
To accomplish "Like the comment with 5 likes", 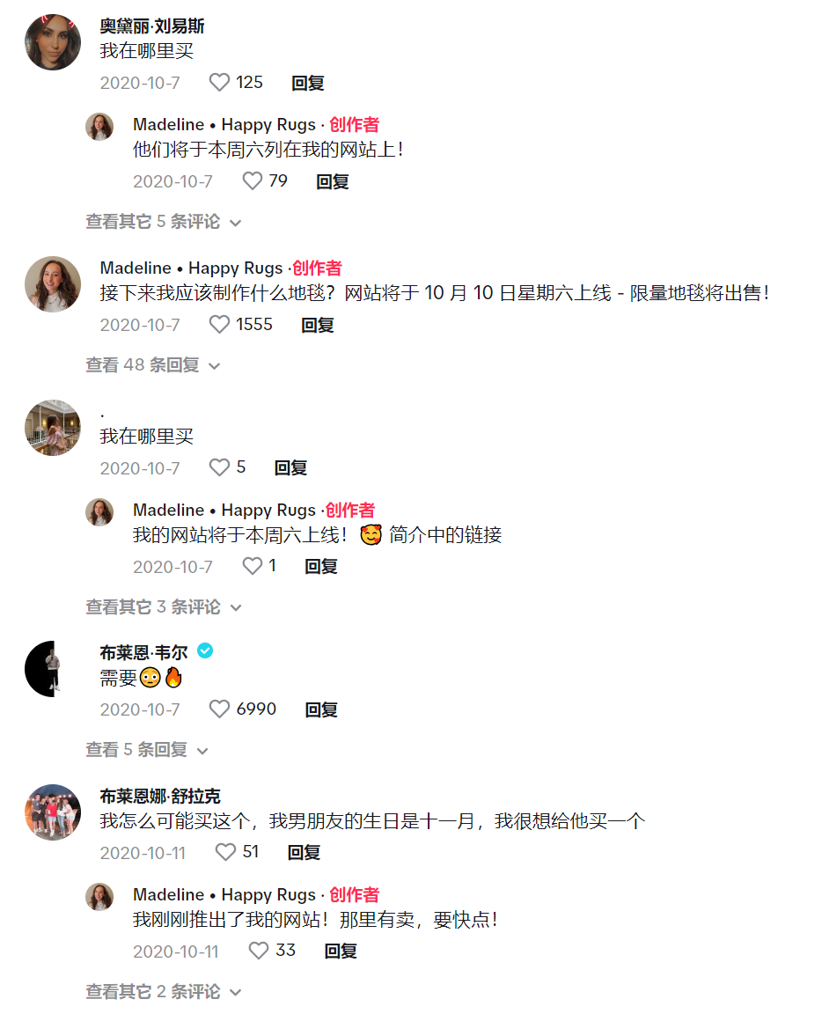I will coord(219,467).
